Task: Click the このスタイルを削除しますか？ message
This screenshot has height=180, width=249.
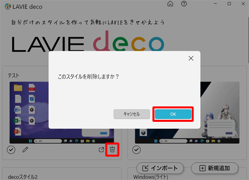Action: coord(88,77)
